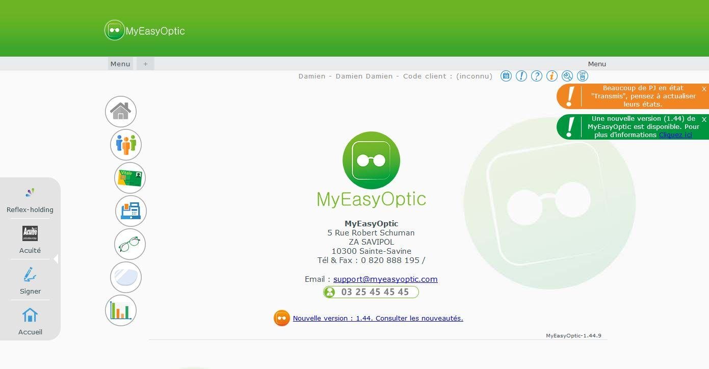Image resolution: width=709 pixels, height=369 pixels.
Task: Open the gray house home icon
Action: pos(121,112)
